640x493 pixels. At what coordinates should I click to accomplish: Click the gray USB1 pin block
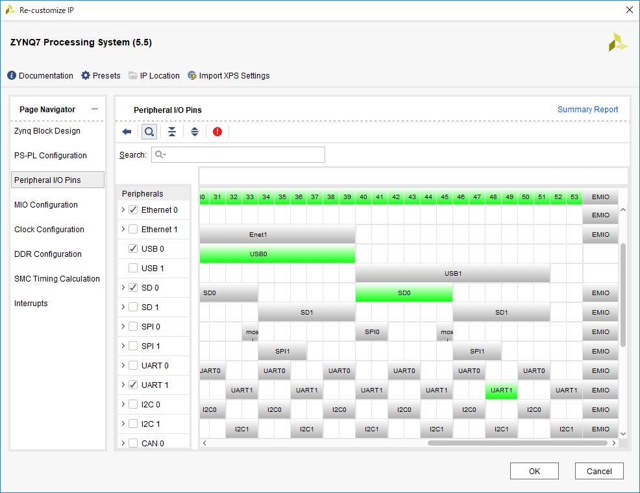(452, 273)
